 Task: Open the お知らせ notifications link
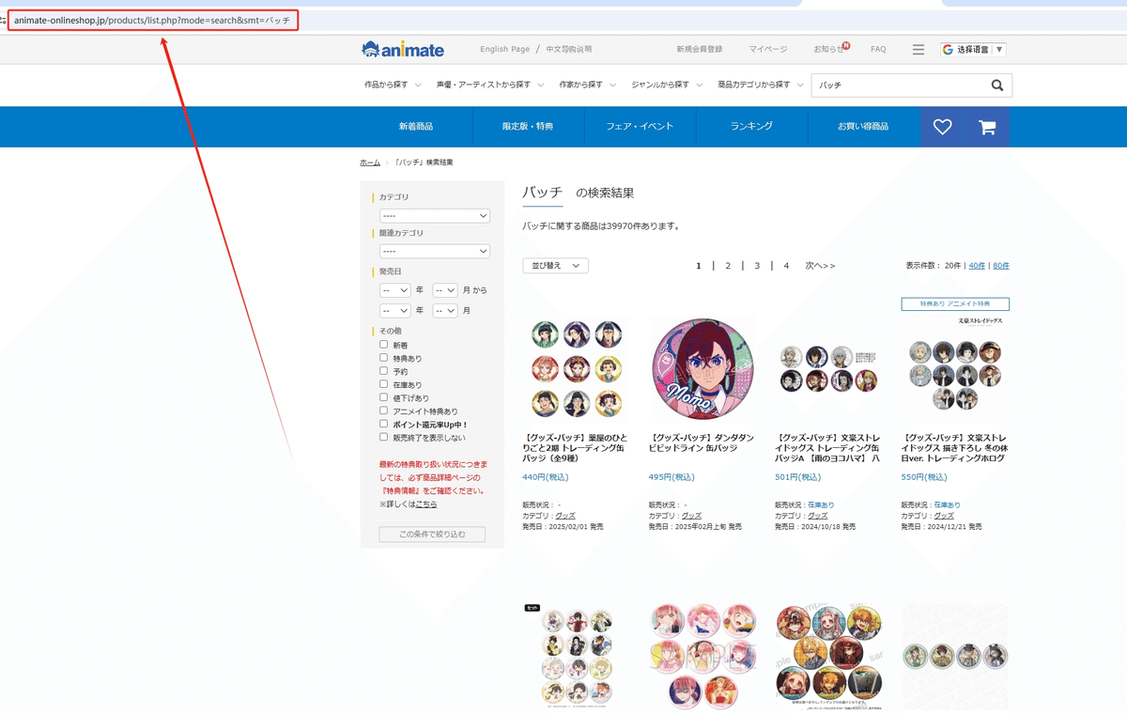830,49
